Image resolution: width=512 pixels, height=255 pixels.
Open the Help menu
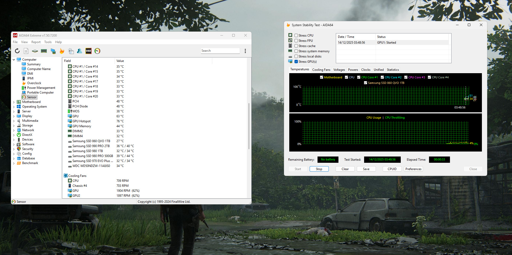click(x=58, y=42)
